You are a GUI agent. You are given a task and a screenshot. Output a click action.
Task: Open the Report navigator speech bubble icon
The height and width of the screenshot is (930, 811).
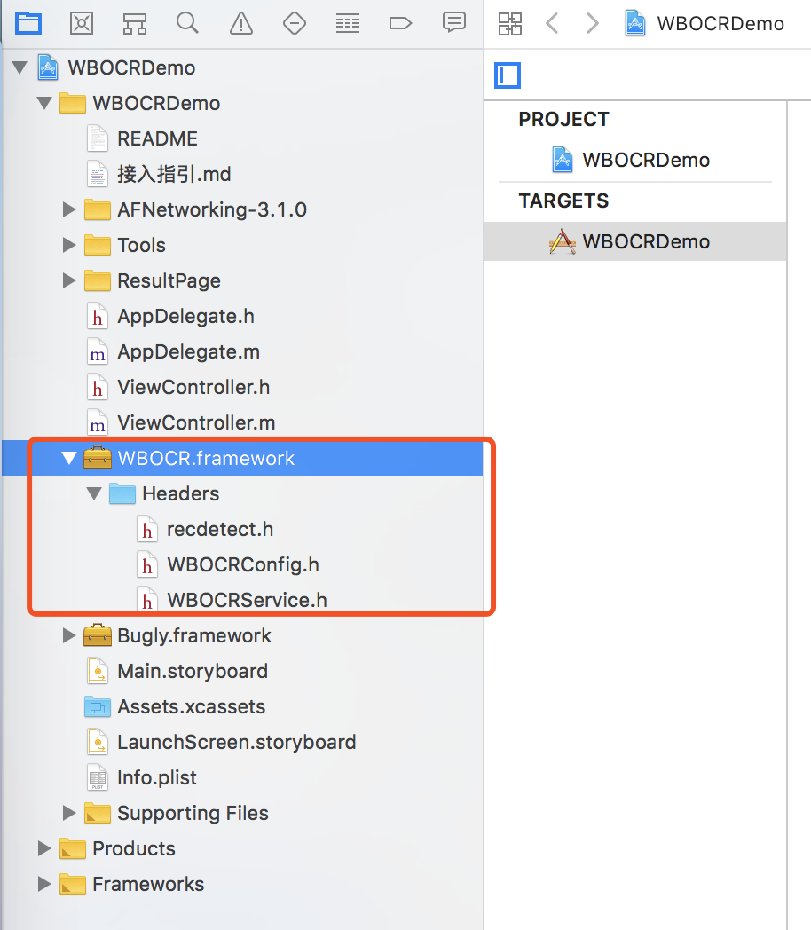point(454,22)
